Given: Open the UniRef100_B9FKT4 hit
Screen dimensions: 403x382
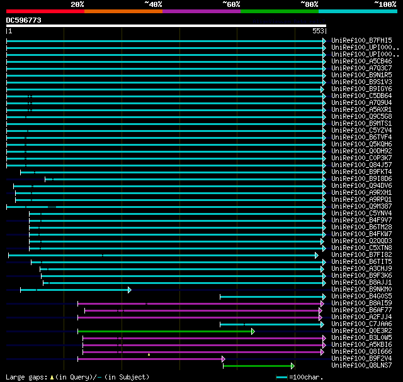Looking at the screenshot, I should (361, 172).
